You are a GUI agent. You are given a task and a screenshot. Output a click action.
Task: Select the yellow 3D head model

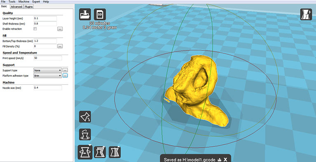click(x=197, y=91)
